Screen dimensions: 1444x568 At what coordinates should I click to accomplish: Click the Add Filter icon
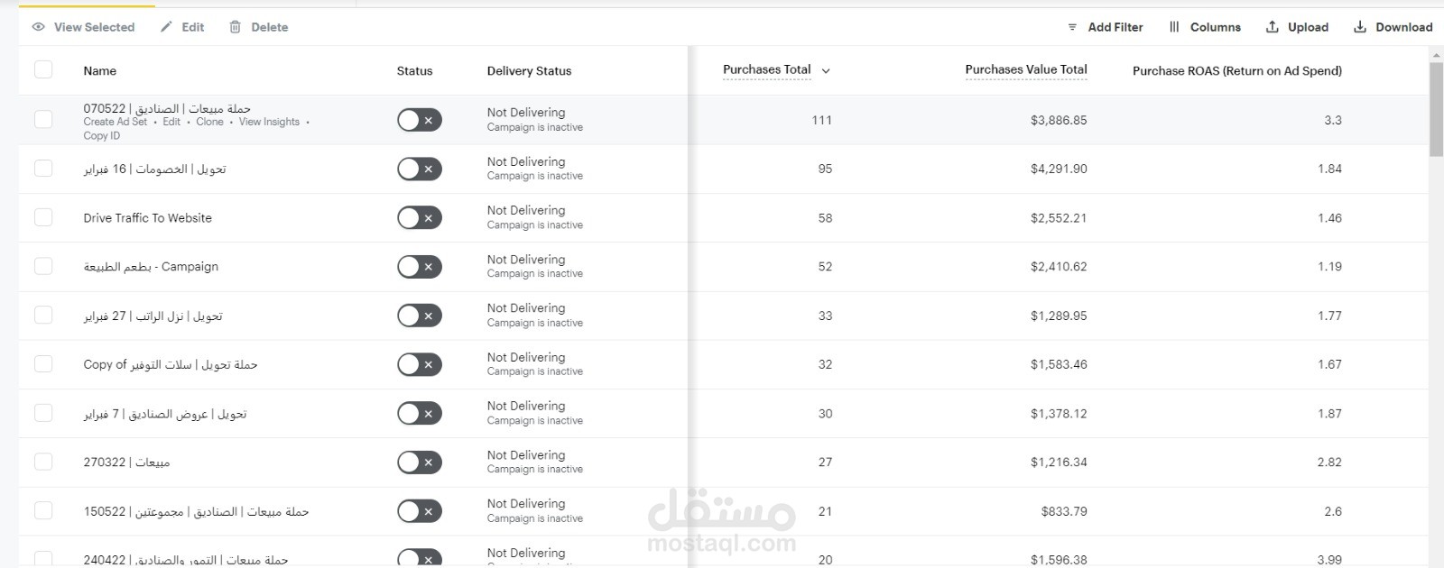[x=1072, y=27]
